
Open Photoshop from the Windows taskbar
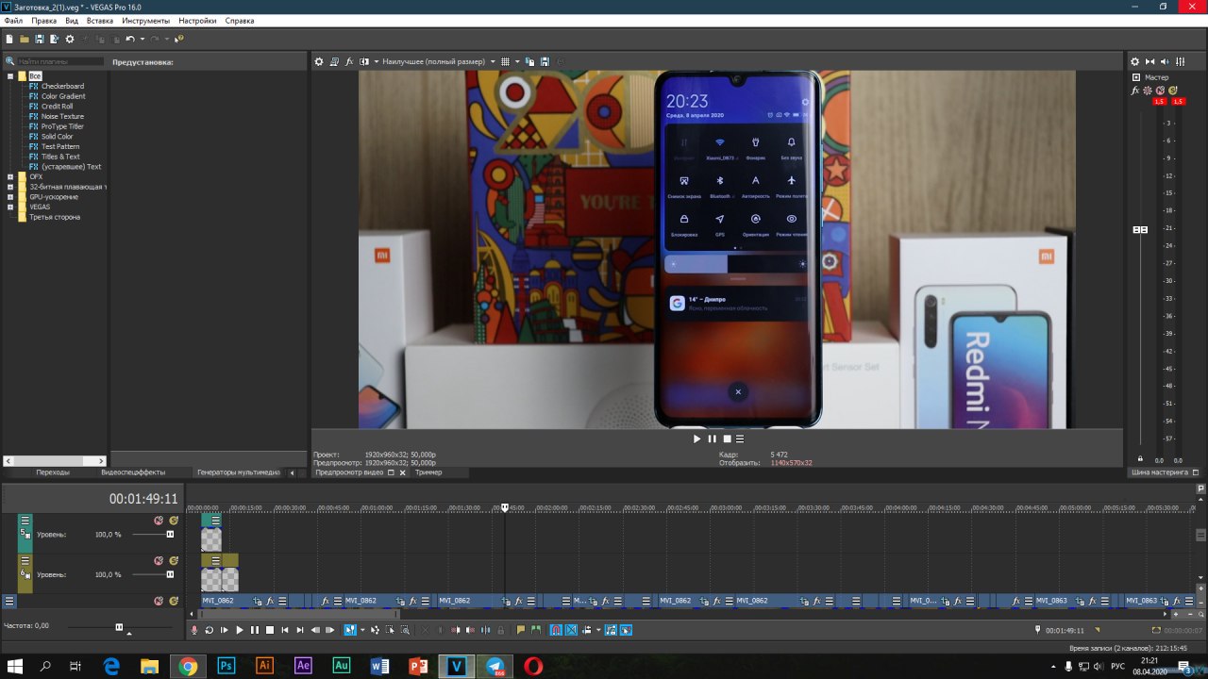point(226,666)
